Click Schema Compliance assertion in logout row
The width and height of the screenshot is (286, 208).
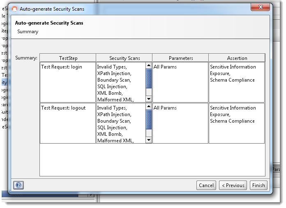coord(232,121)
